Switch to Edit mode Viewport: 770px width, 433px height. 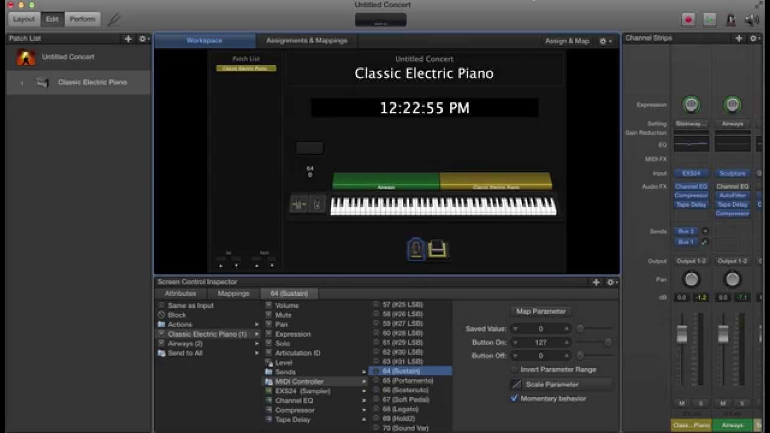click(x=52, y=19)
